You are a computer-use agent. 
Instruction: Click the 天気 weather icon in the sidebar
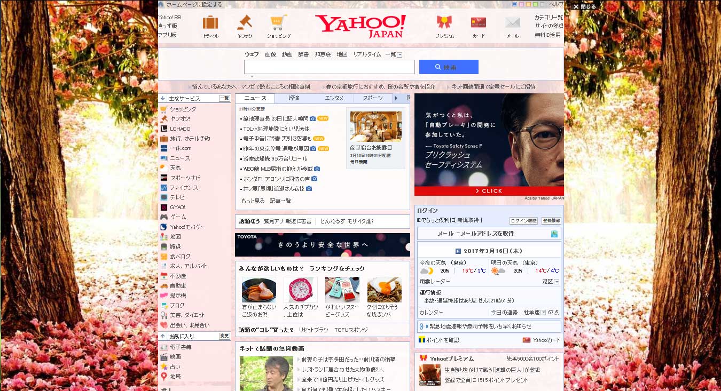[x=164, y=168]
